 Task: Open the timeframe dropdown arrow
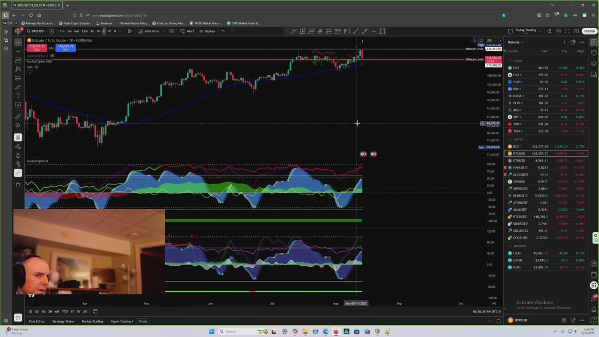click(120, 31)
